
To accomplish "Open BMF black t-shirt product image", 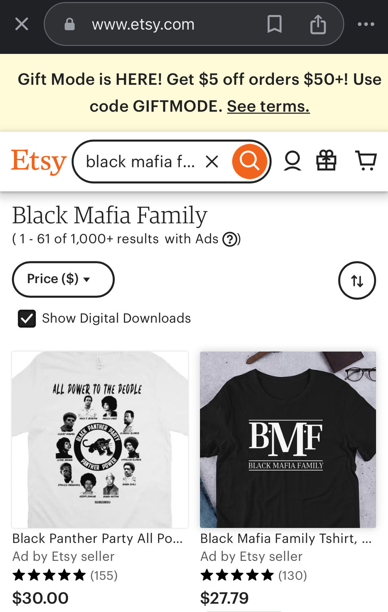I will [288, 439].
